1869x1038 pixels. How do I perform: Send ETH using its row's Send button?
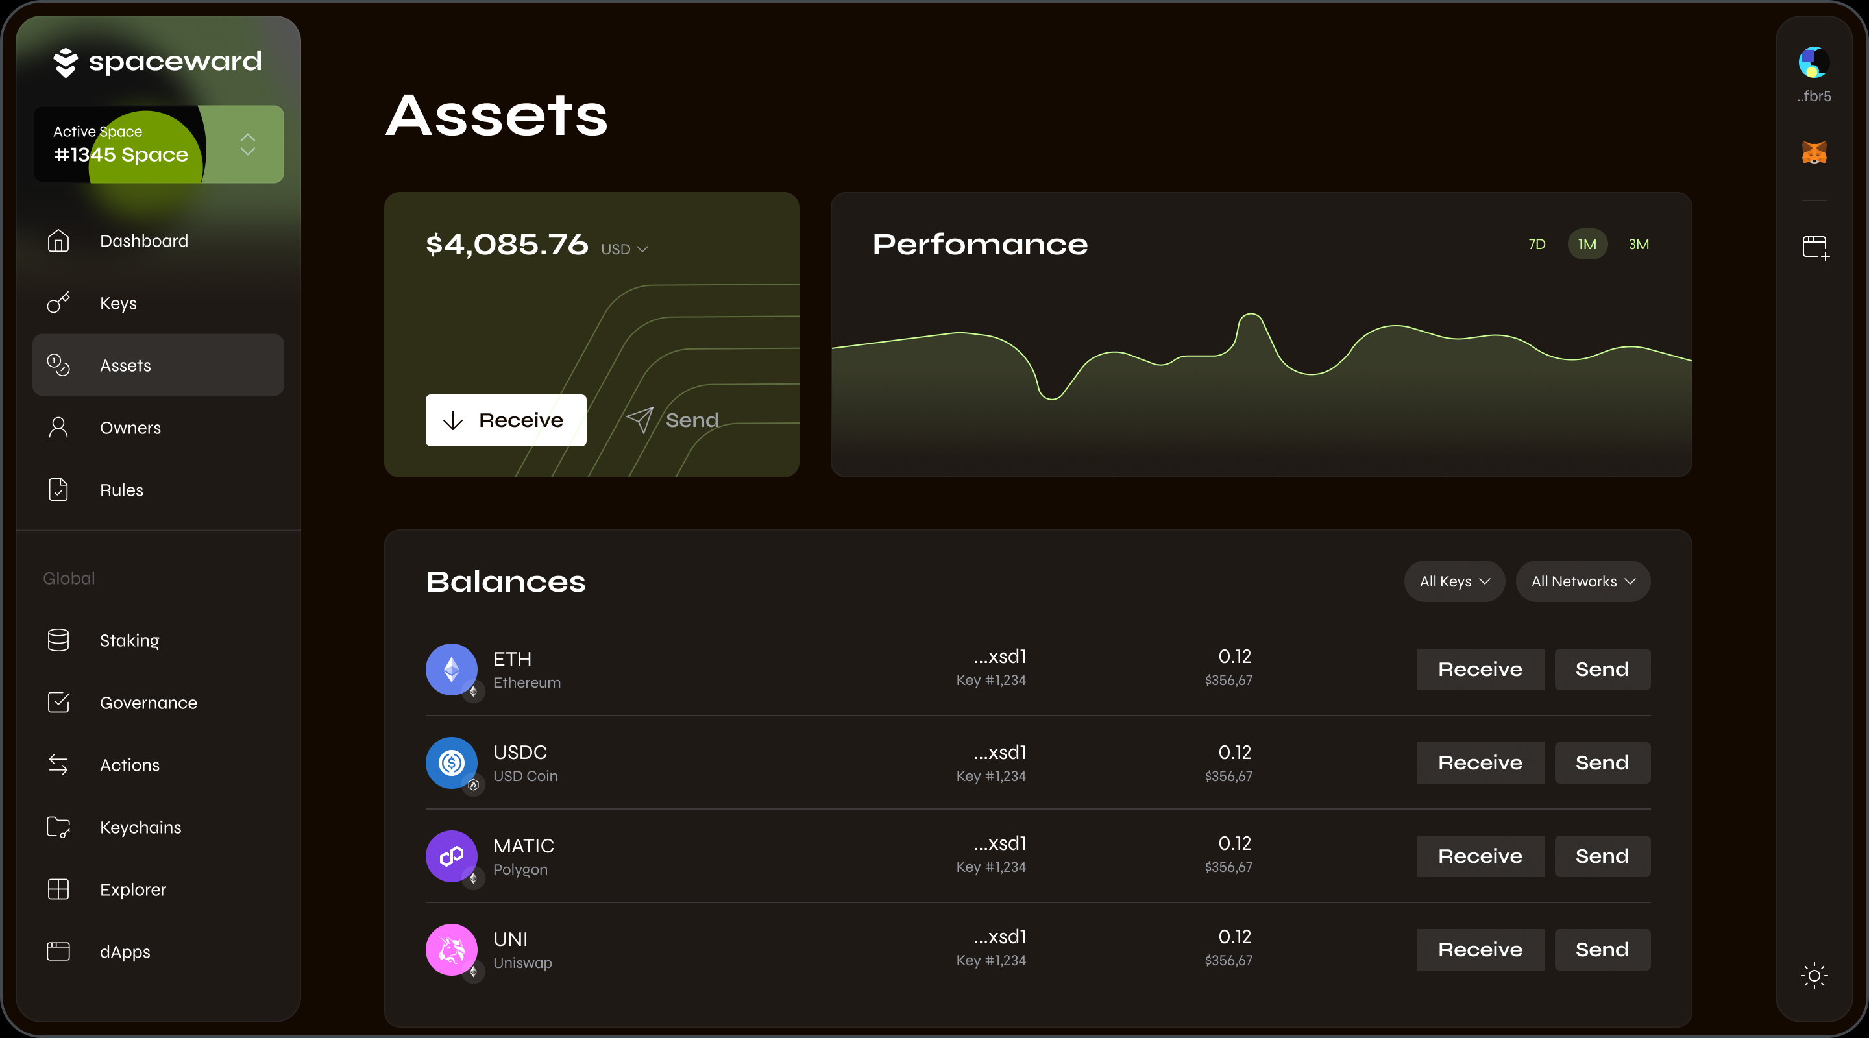1601,669
